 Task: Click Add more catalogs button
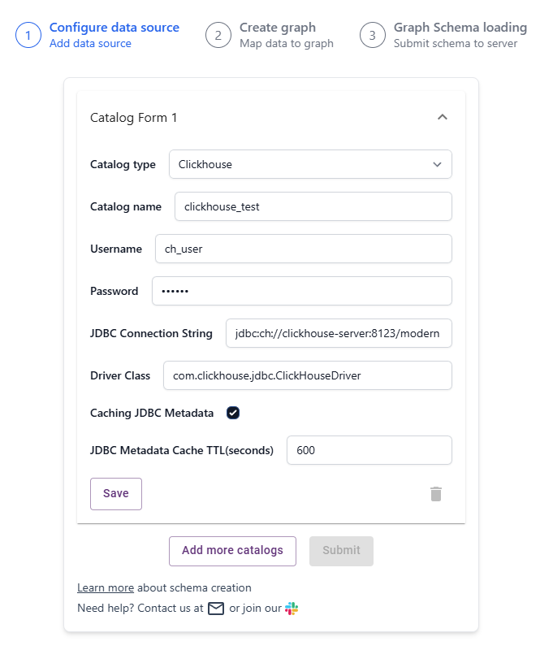pyautogui.click(x=232, y=551)
